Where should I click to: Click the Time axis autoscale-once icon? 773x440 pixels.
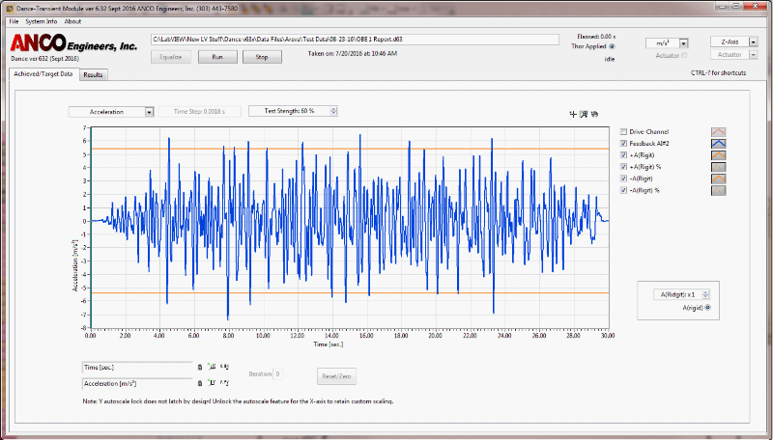click(x=212, y=367)
